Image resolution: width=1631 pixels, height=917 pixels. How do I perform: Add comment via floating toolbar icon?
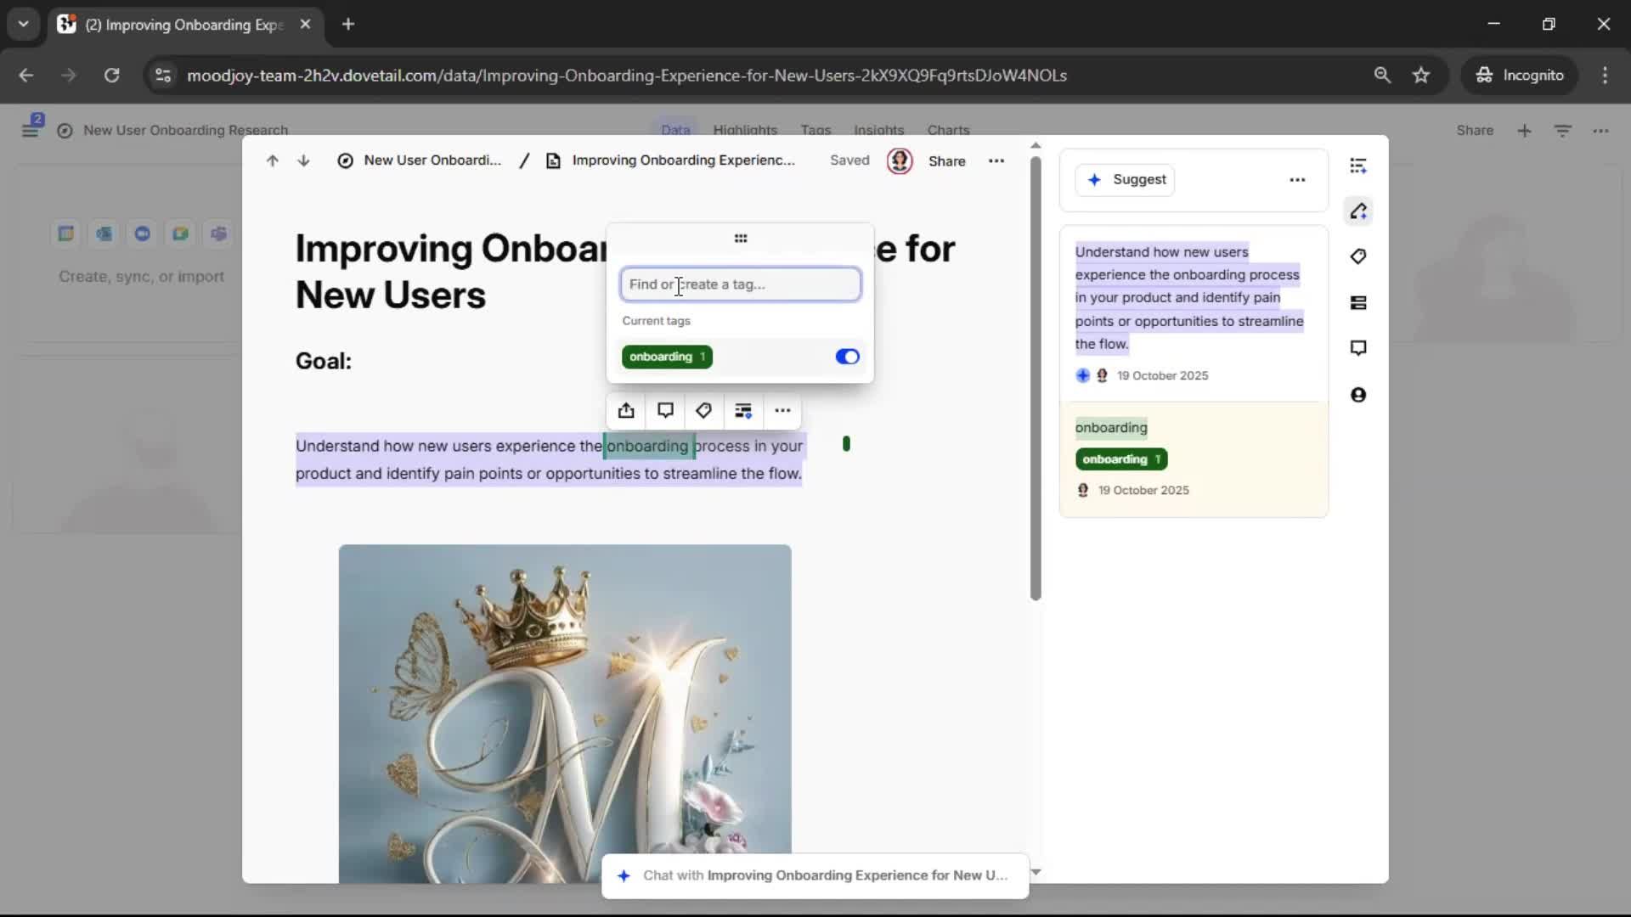tap(665, 411)
